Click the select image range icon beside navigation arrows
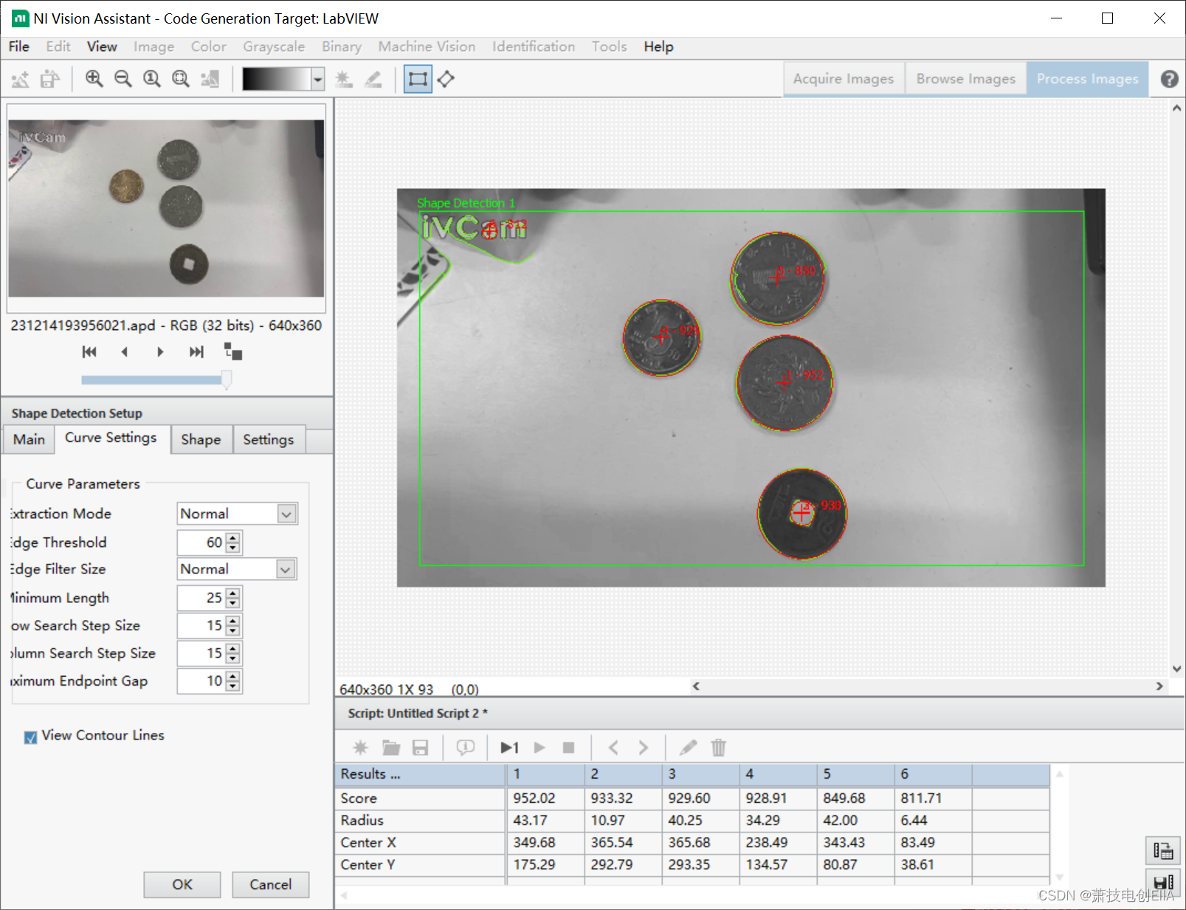1186x910 pixels. [x=233, y=352]
